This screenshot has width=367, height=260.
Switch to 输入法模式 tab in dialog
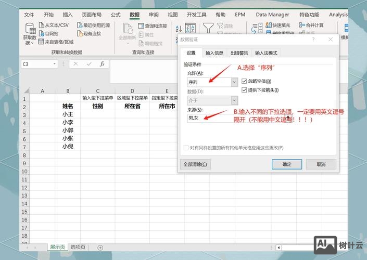[x=266, y=53]
